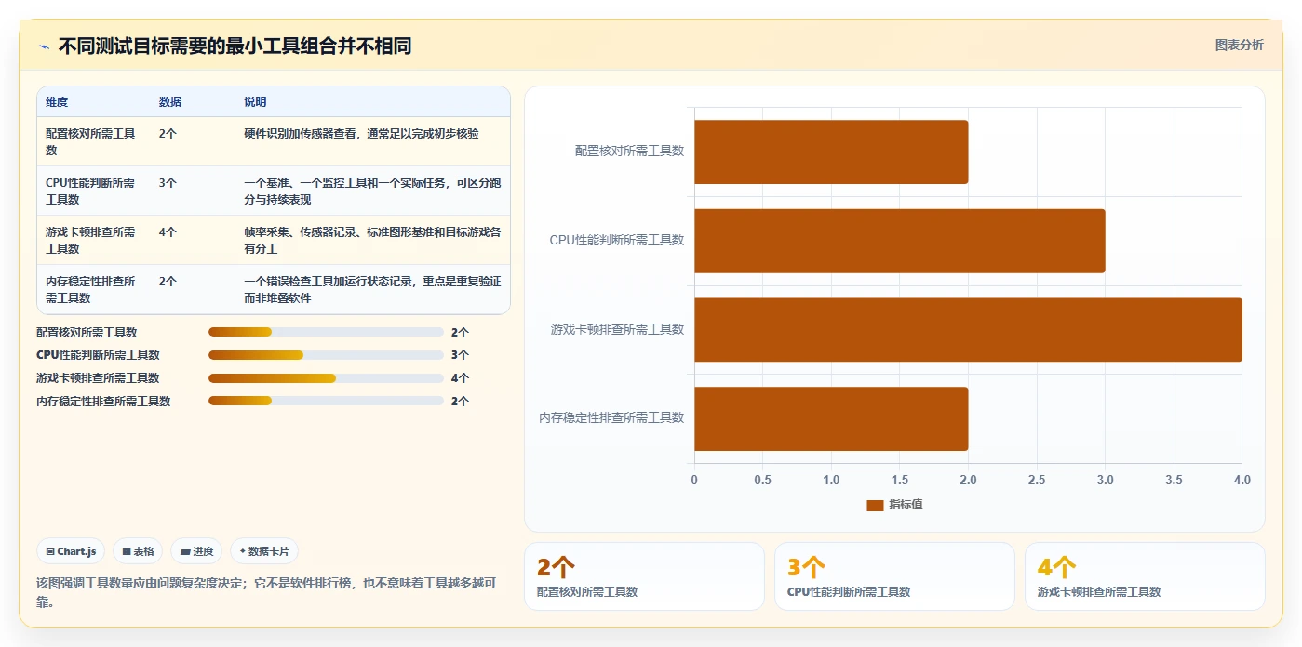Click the 指标值 legend label
Image resolution: width=1302 pixels, height=647 pixels.
point(906,505)
